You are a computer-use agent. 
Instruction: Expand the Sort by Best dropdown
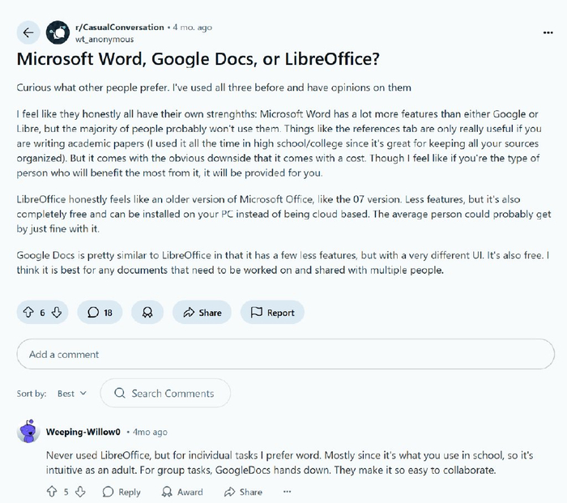pos(71,394)
